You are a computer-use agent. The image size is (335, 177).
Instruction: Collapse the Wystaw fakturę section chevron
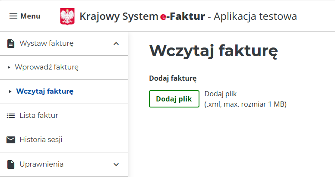(116, 44)
